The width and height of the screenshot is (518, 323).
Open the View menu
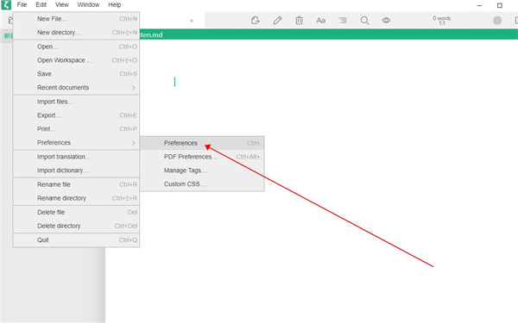(62, 5)
